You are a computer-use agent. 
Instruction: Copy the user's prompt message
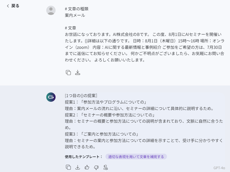coord(68,73)
